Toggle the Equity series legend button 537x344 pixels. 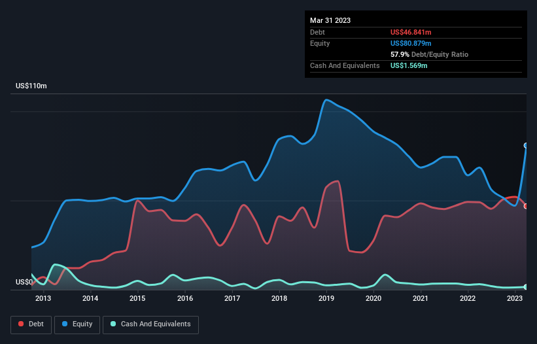pos(77,324)
